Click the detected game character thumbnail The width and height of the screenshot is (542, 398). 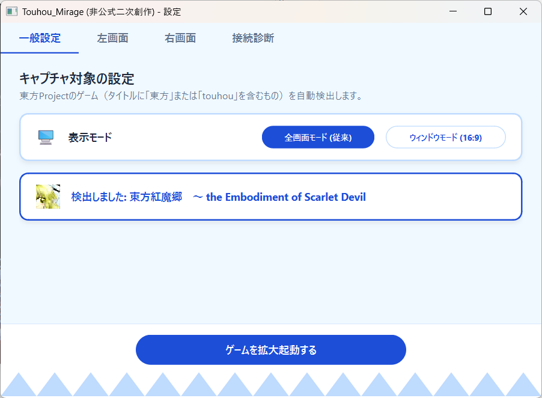coord(48,197)
